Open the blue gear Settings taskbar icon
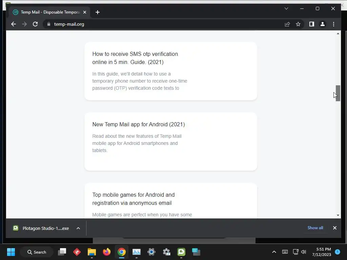This screenshot has width=347, height=260. [x=151, y=252]
